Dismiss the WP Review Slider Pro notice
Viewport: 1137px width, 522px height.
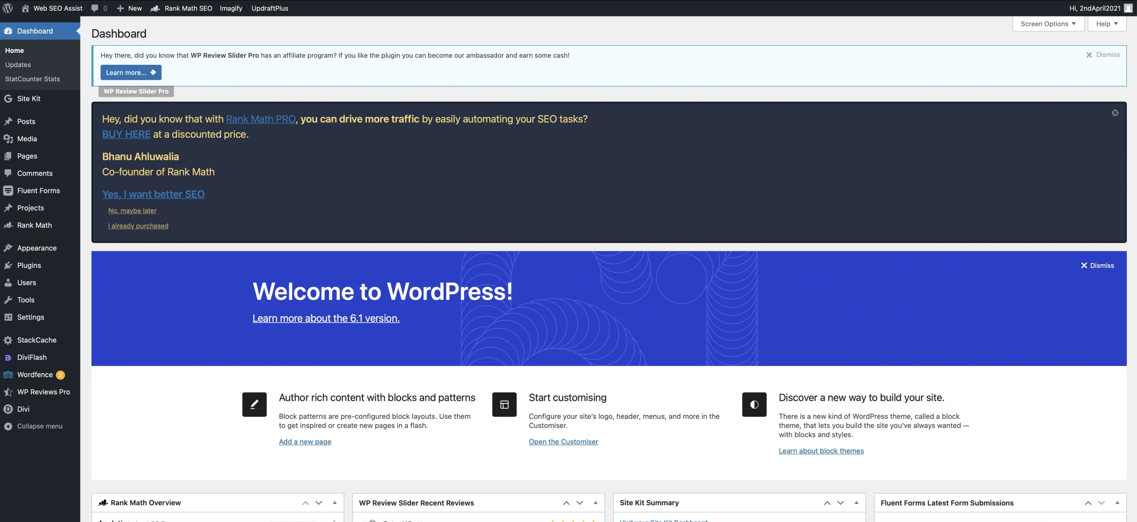(x=1103, y=55)
